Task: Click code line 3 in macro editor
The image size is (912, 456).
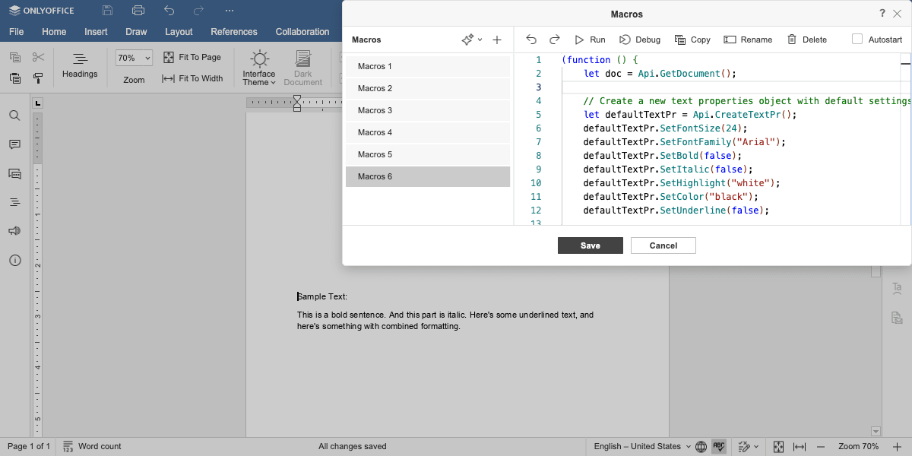Action: 730,87
